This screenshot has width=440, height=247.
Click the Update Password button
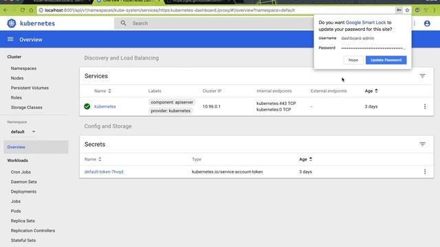386,60
